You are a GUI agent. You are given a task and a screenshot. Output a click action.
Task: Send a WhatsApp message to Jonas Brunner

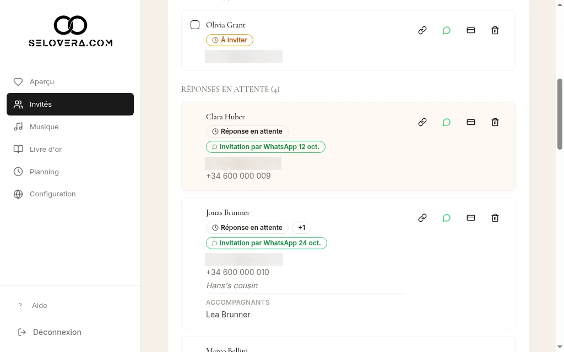(x=446, y=218)
